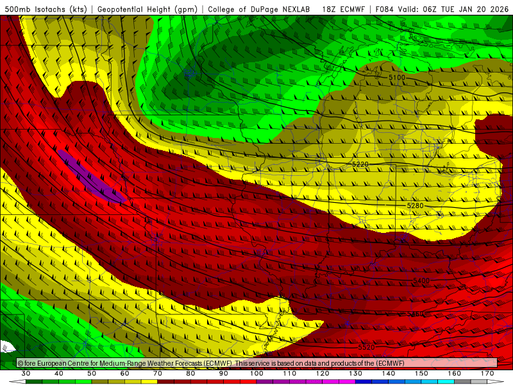Viewport: 513px width, 385px height.
Task: Click the '18Z ECMWF' model run label
Action: pyautogui.click(x=343, y=9)
